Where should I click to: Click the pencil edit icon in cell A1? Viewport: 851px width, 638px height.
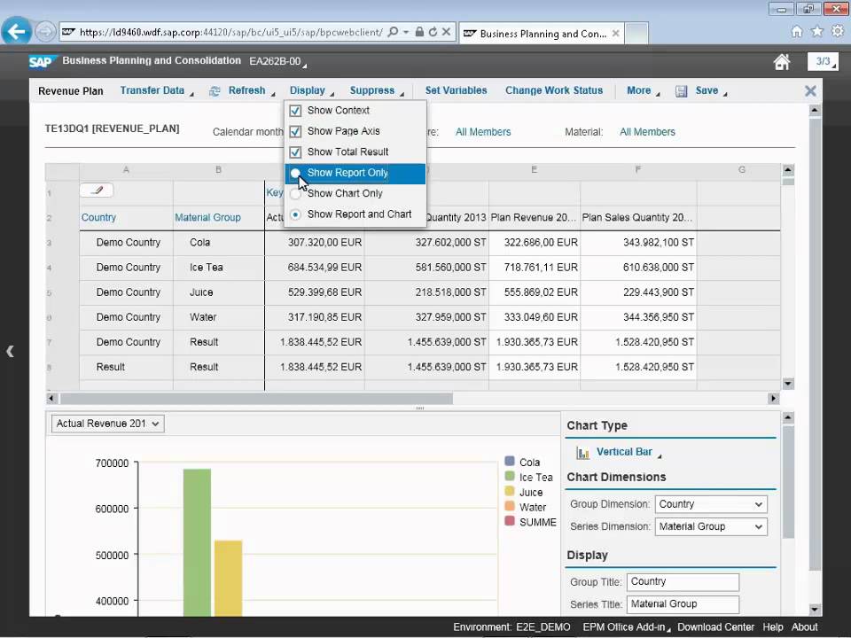[97, 191]
